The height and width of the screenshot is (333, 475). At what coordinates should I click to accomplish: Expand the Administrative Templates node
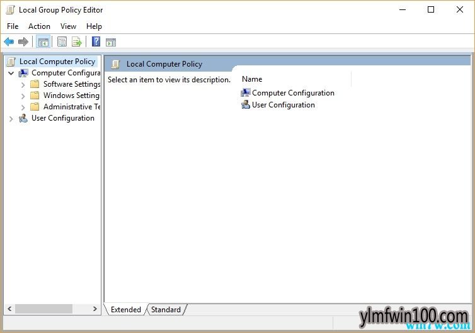23,107
